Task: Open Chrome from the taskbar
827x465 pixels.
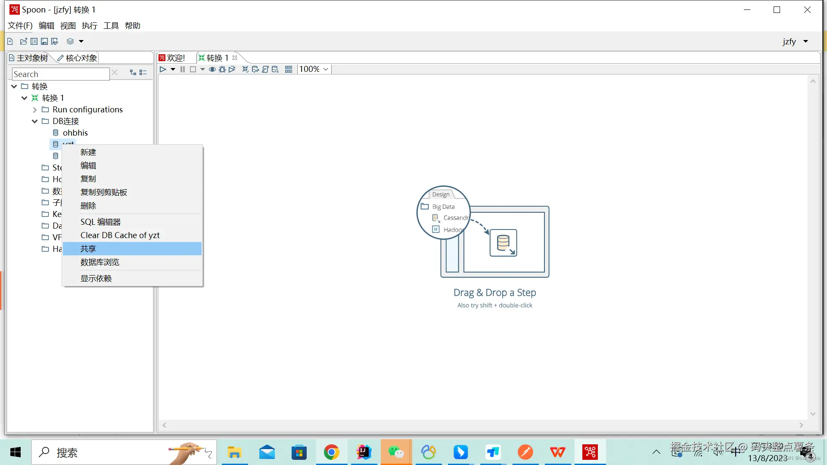Action: pos(331,452)
